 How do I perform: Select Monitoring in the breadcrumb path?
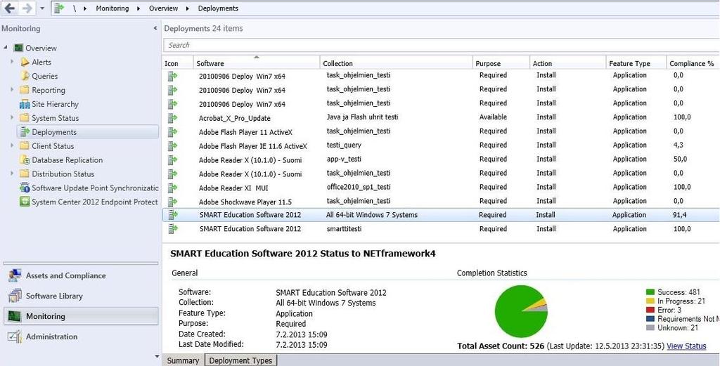click(x=112, y=8)
